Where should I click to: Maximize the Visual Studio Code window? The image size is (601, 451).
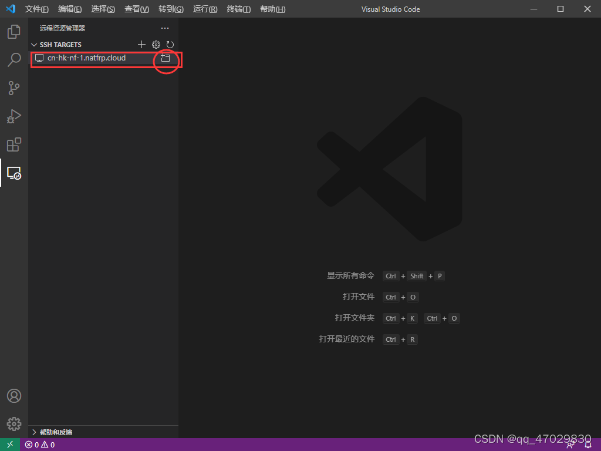[561, 9]
